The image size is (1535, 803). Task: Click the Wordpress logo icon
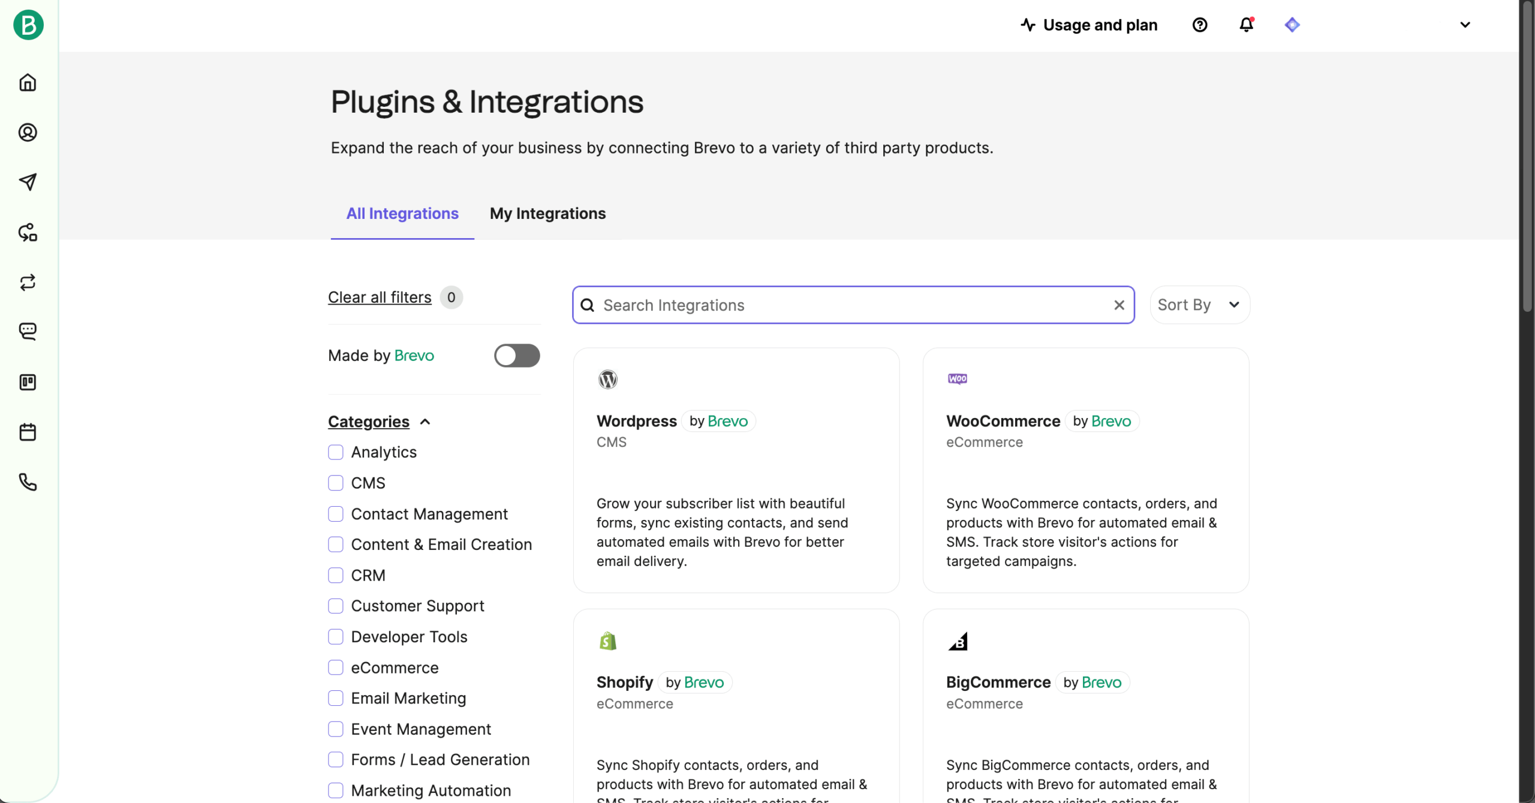[607, 380]
